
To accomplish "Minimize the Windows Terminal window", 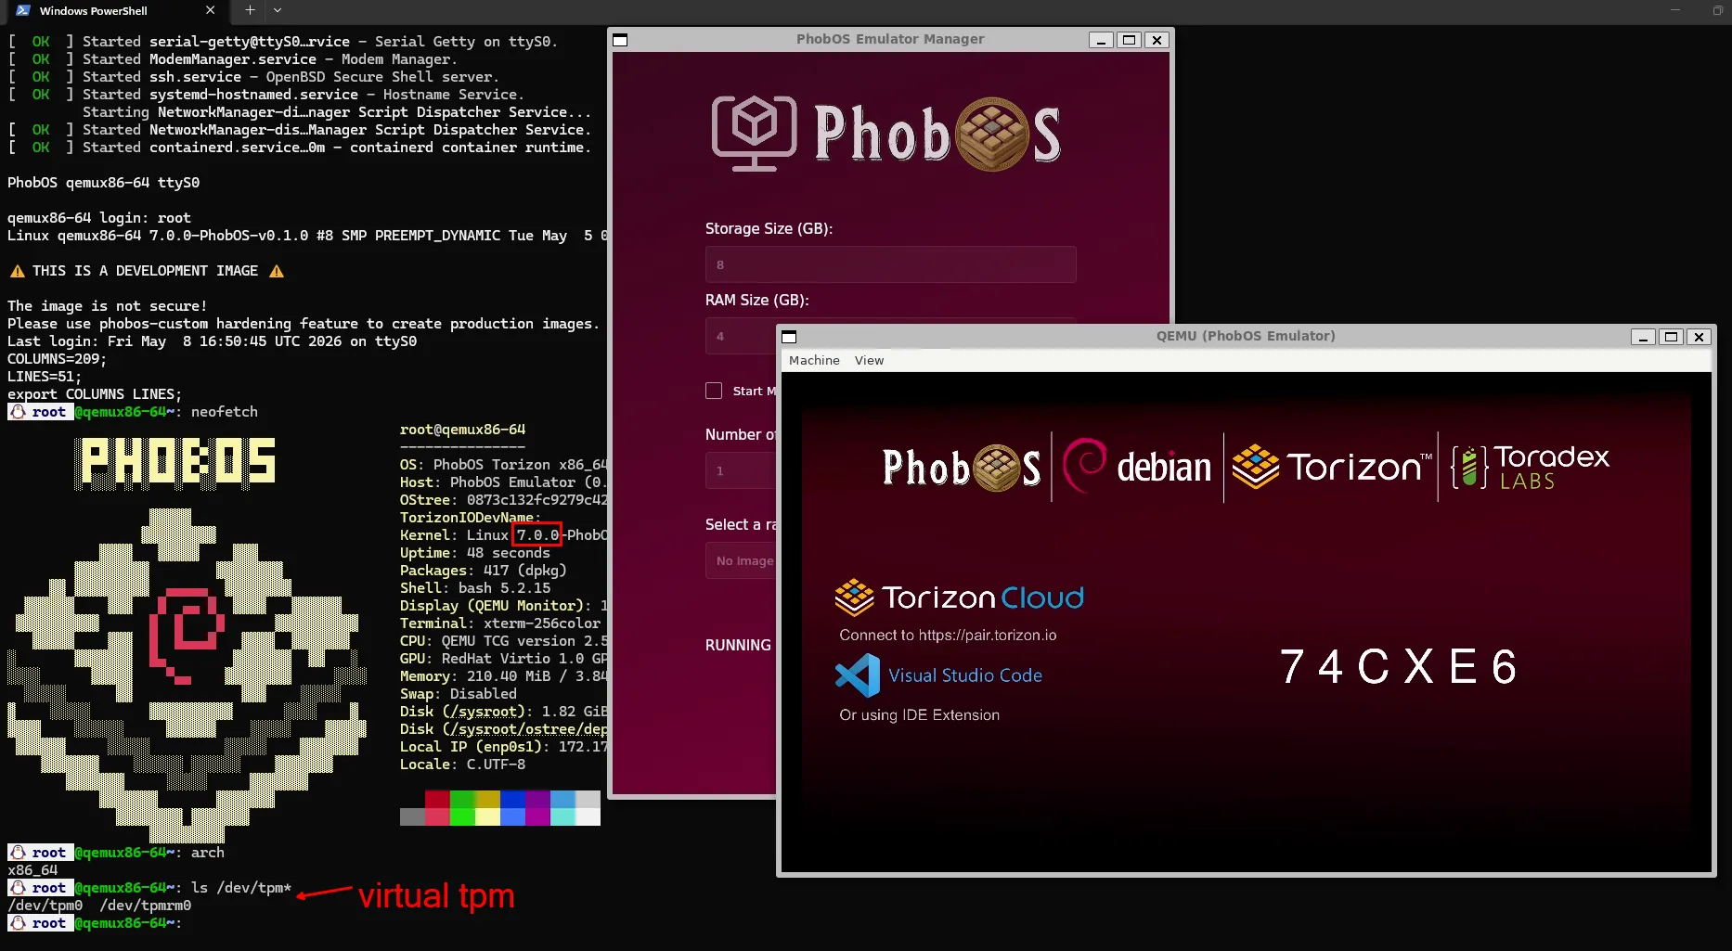I will [1674, 10].
